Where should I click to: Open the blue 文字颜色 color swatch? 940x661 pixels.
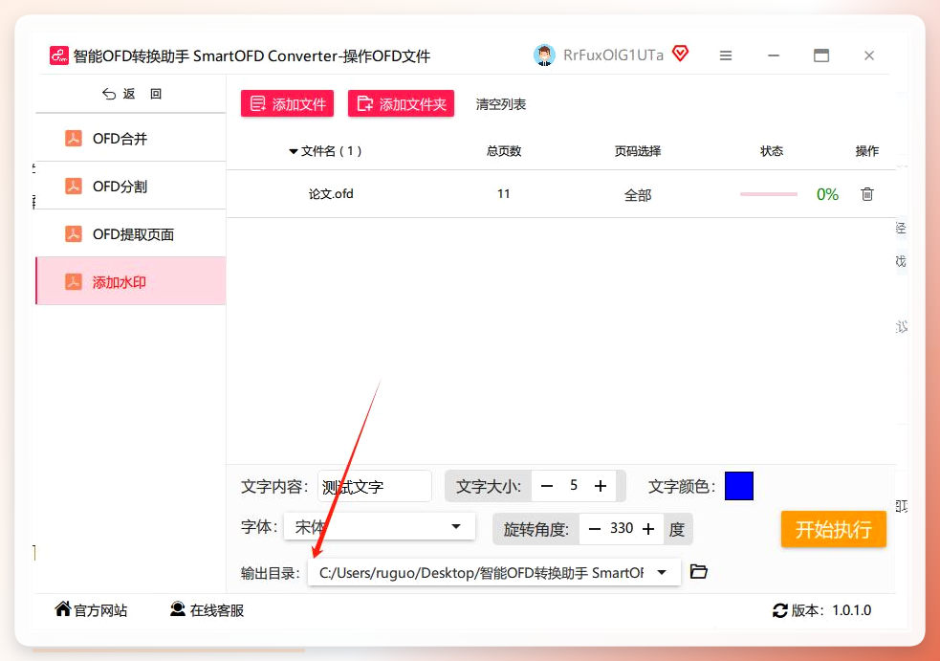click(738, 486)
